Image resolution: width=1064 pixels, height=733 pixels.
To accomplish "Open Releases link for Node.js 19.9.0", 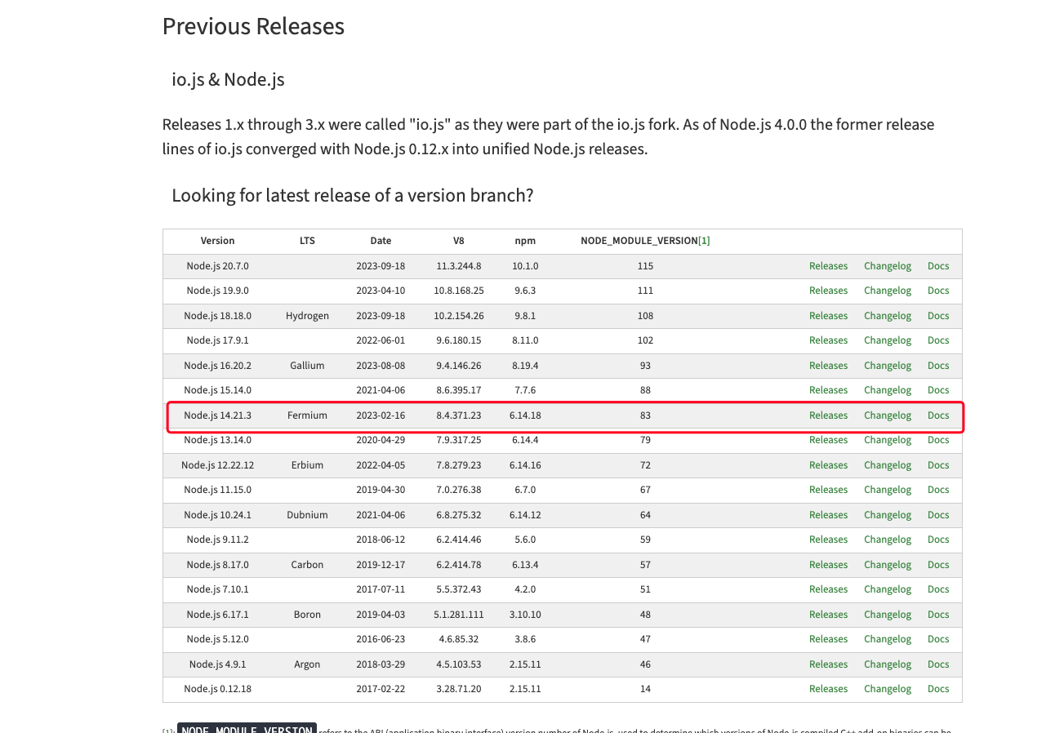I will [828, 291].
